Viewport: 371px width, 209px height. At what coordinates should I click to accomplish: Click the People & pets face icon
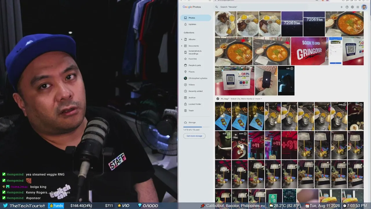[185, 65]
